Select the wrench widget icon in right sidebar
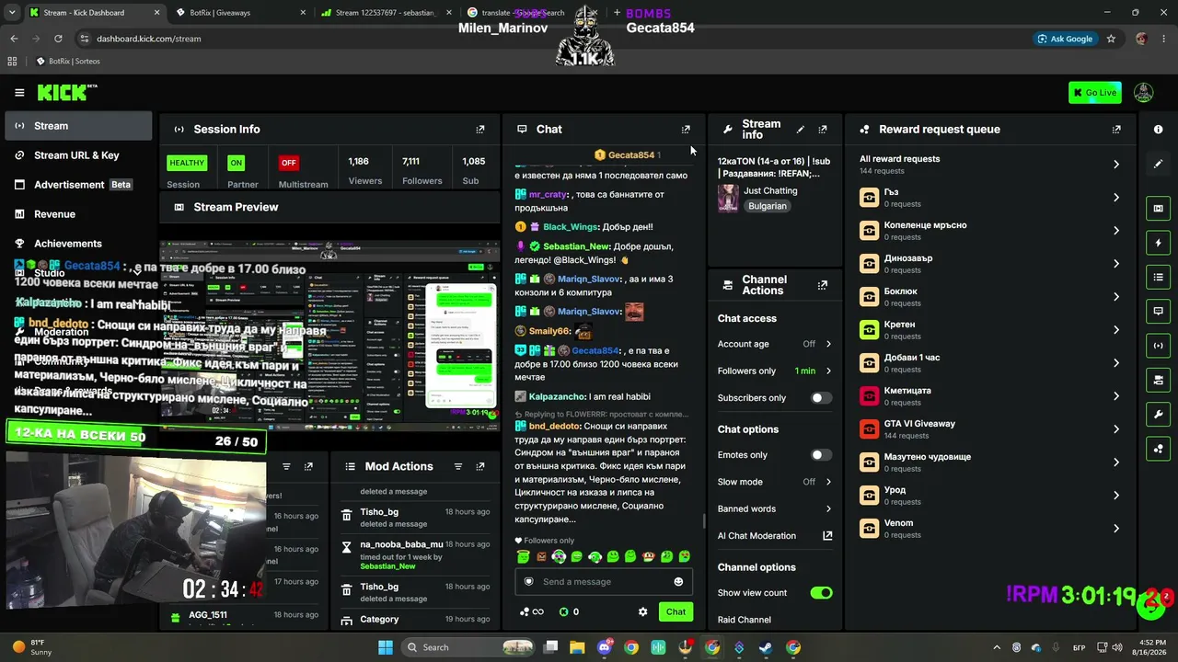 [1158, 414]
